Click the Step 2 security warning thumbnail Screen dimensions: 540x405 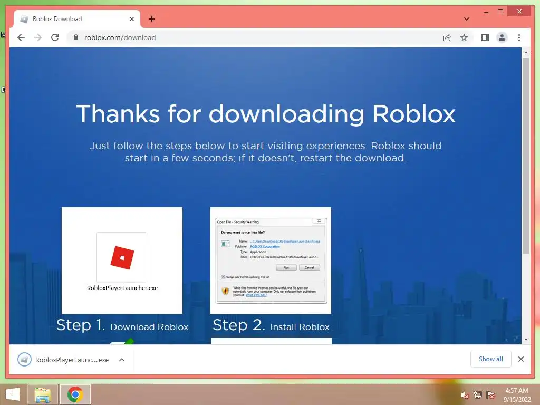[271, 261]
